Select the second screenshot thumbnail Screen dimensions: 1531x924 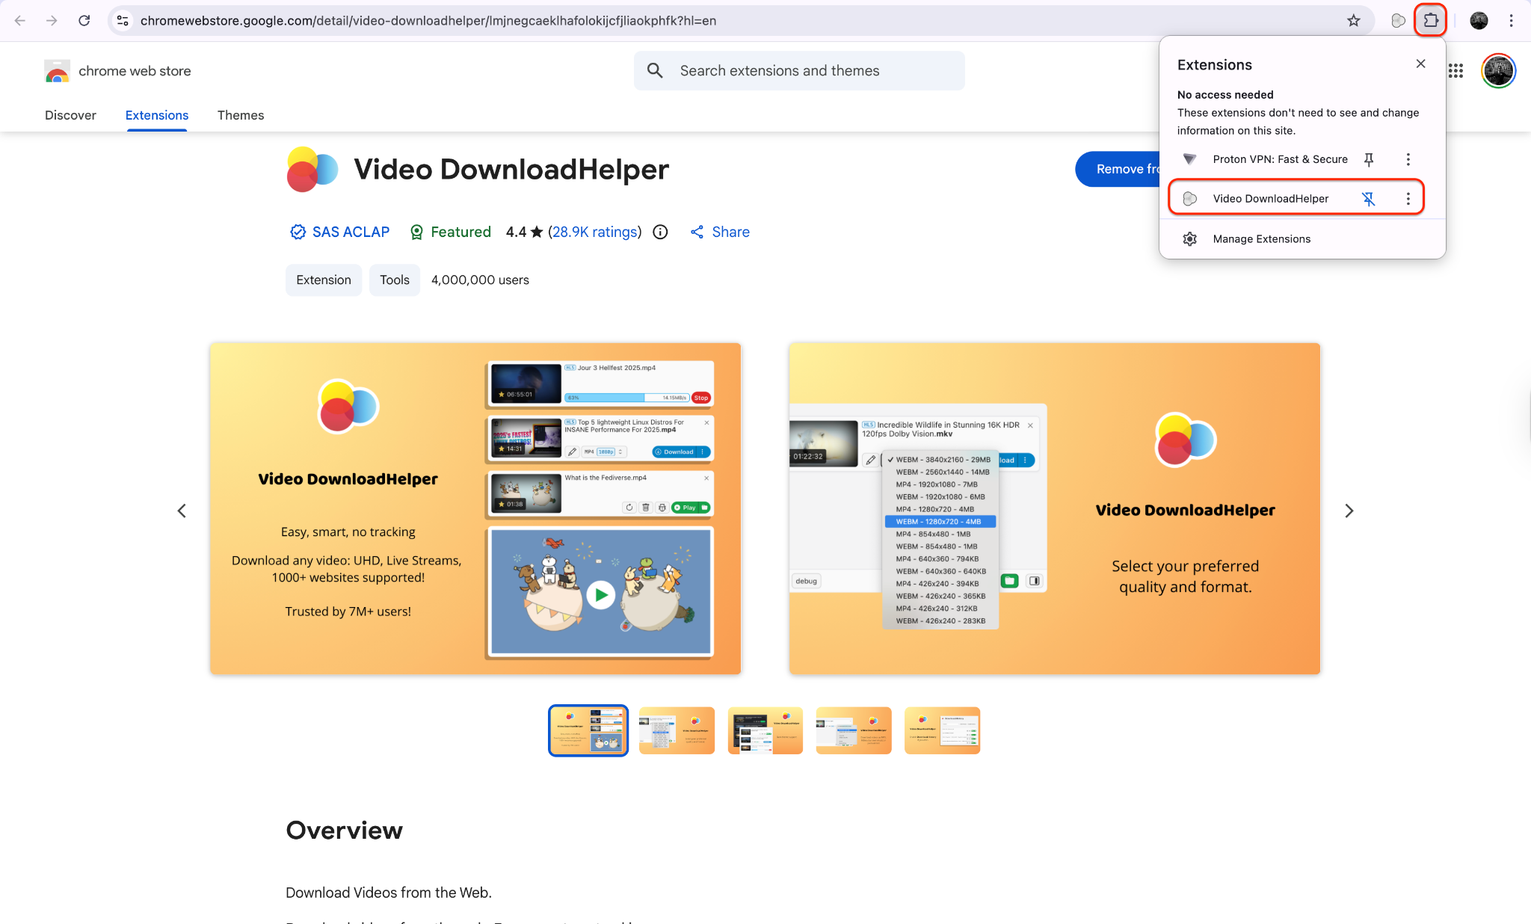(x=677, y=730)
